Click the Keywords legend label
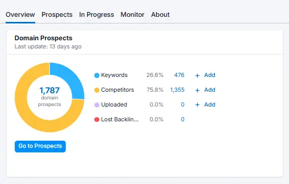This screenshot has width=289, height=184. tap(114, 75)
